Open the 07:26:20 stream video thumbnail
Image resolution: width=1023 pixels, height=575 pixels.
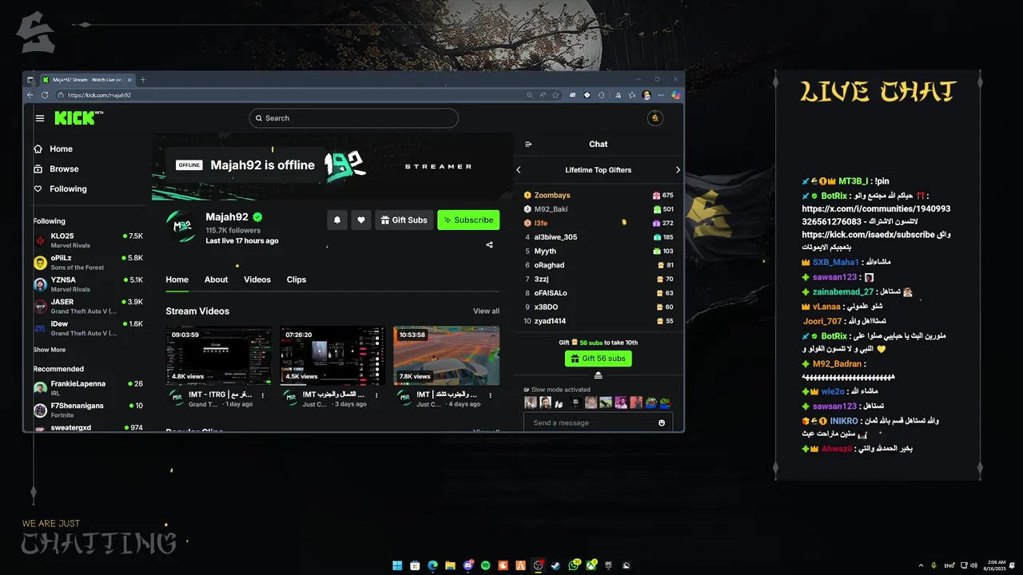click(x=332, y=355)
